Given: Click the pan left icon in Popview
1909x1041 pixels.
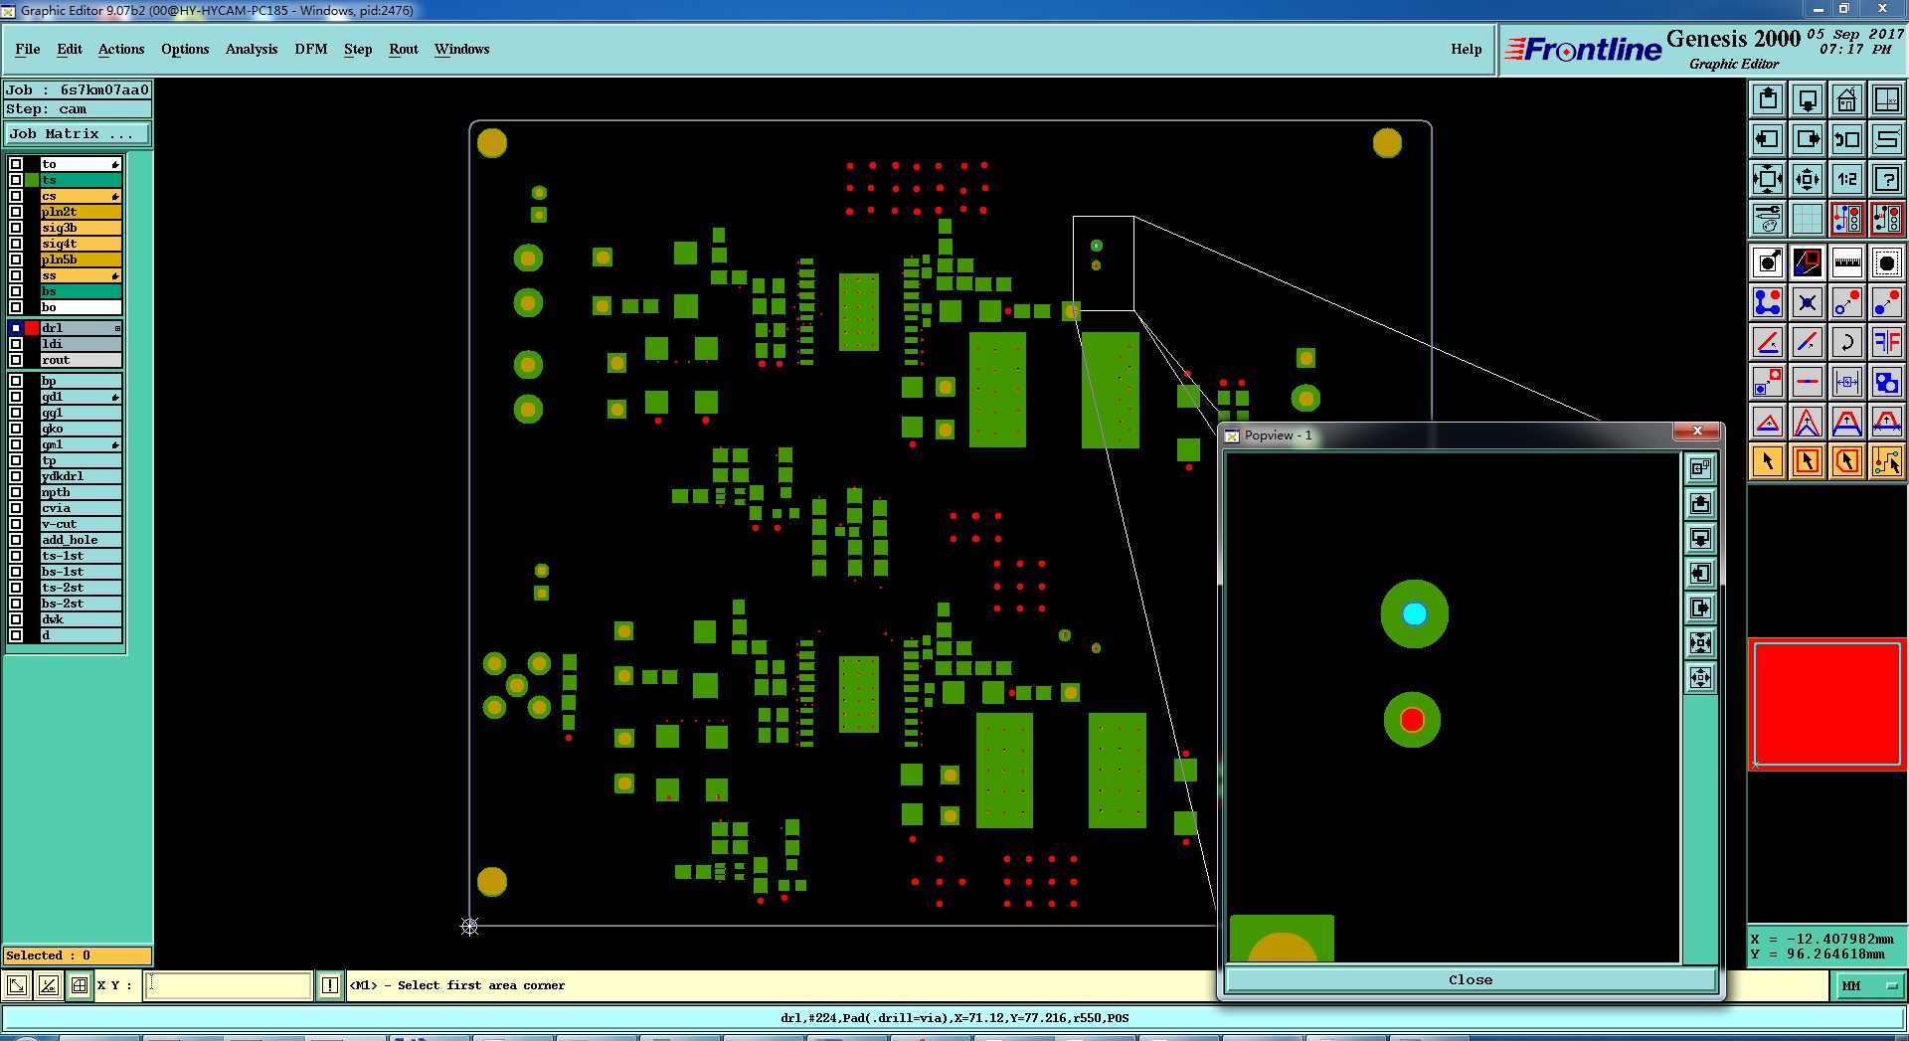Looking at the screenshot, I should pyautogui.click(x=1701, y=574).
